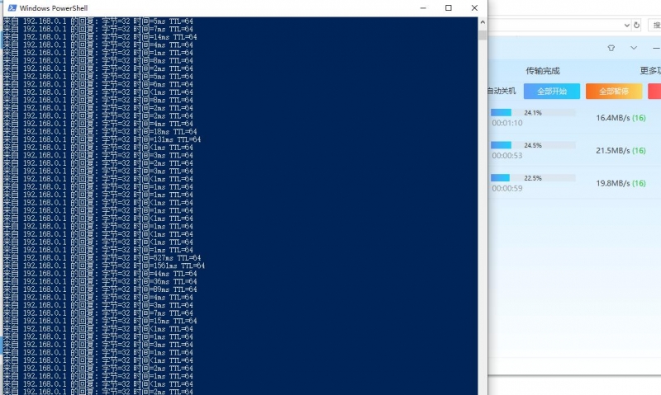Viewport: 661px width, 395px height.
Task: Click the progress bar showing 24.1%
Action: click(533, 113)
